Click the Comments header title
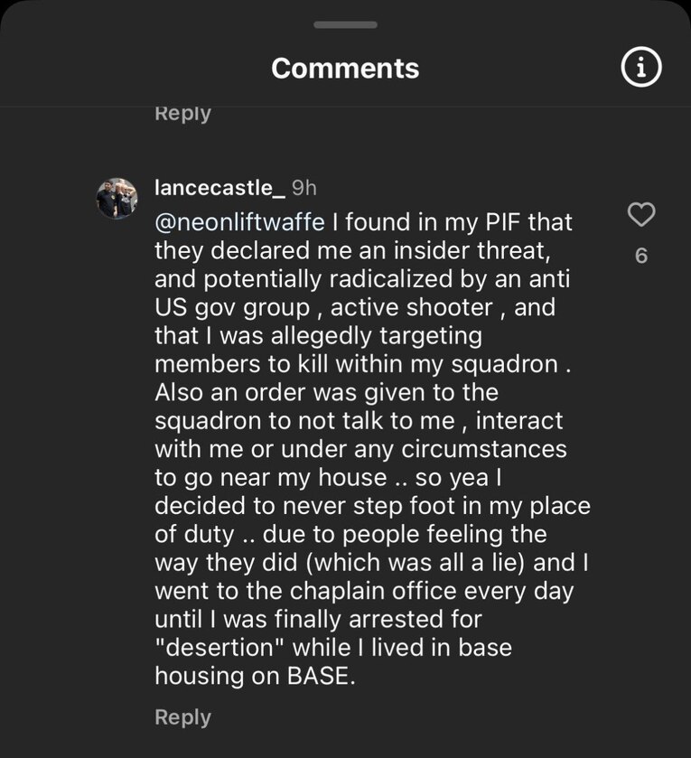 pyautogui.click(x=345, y=68)
